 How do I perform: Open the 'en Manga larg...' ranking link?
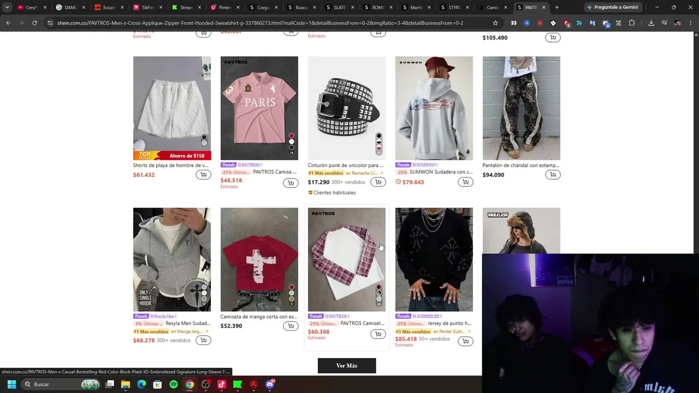pos(190,331)
